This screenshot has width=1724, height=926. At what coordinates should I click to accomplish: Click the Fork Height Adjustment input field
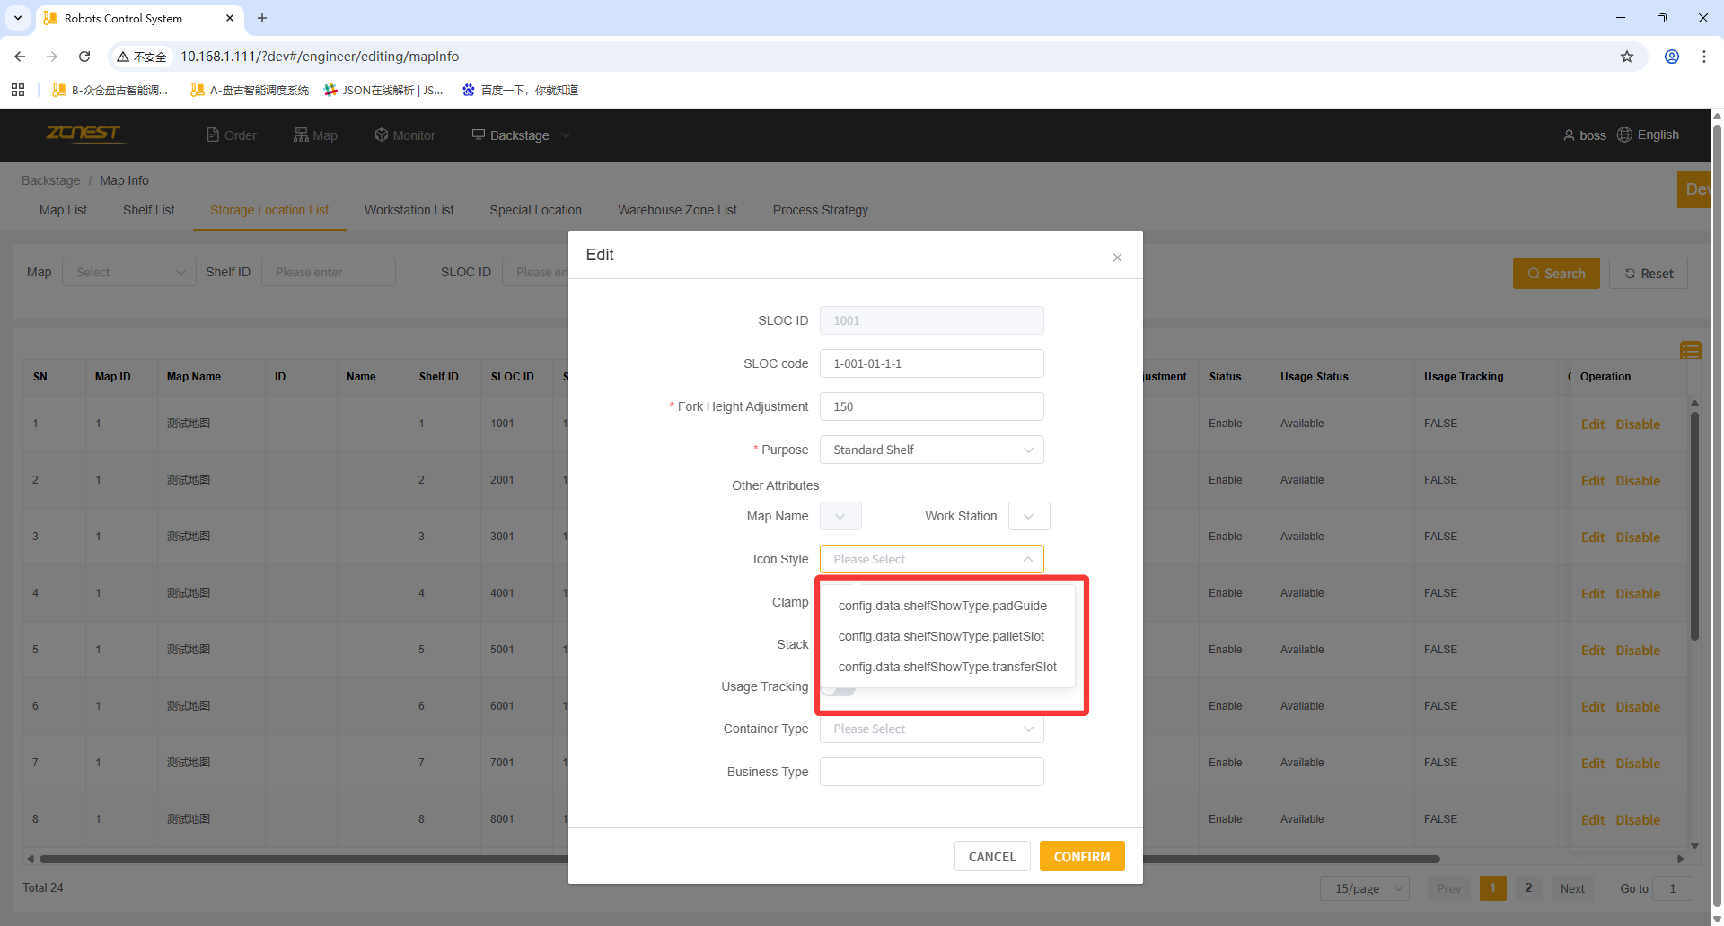pos(931,406)
